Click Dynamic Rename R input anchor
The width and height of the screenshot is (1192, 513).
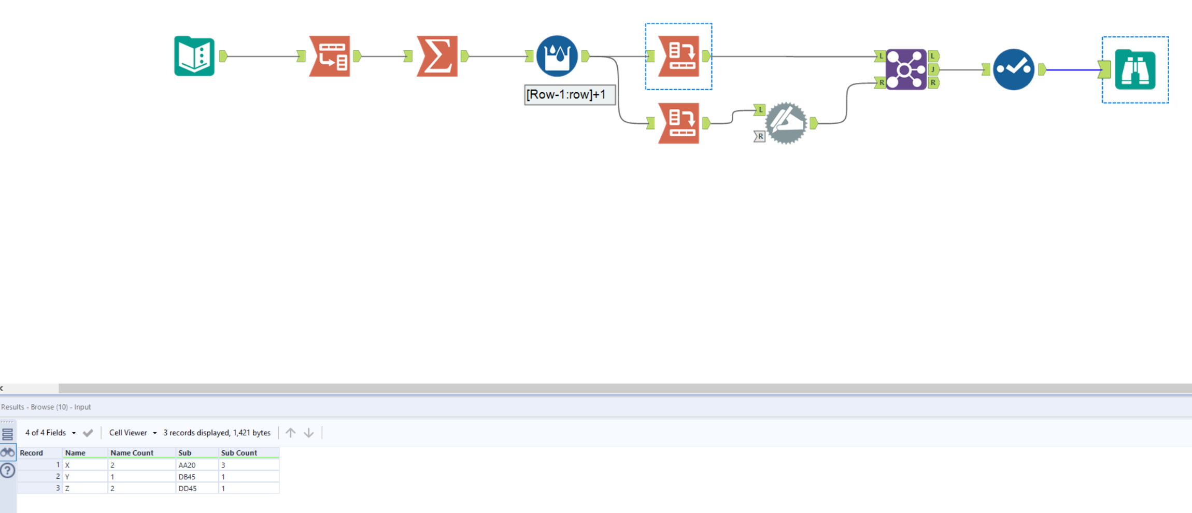pos(759,136)
